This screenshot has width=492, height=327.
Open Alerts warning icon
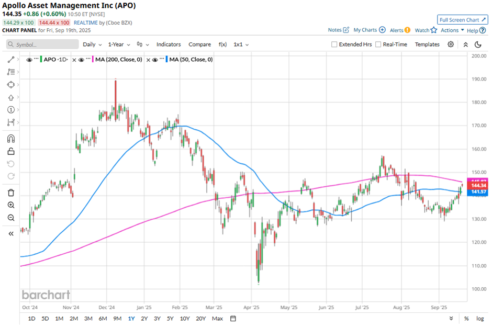point(407,30)
